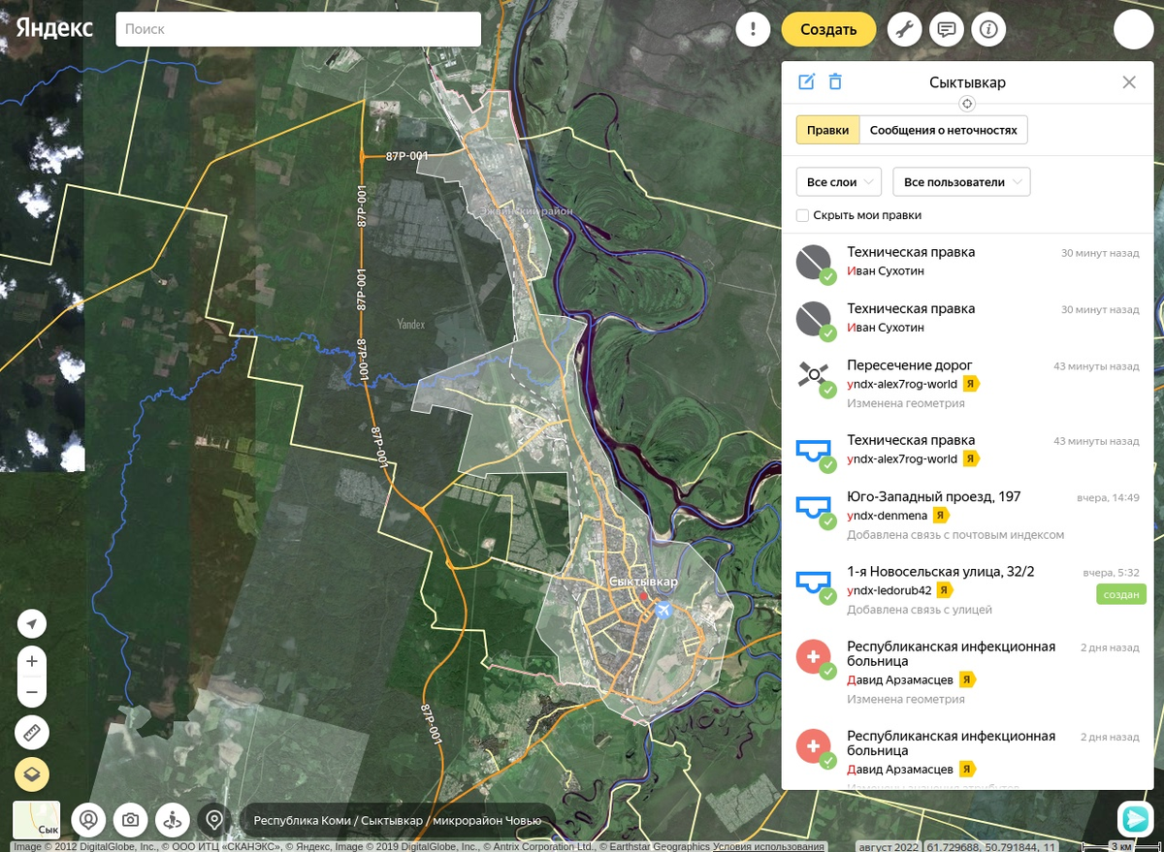Zoom in the map with plus
The height and width of the screenshot is (852, 1164).
pos(32,661)
